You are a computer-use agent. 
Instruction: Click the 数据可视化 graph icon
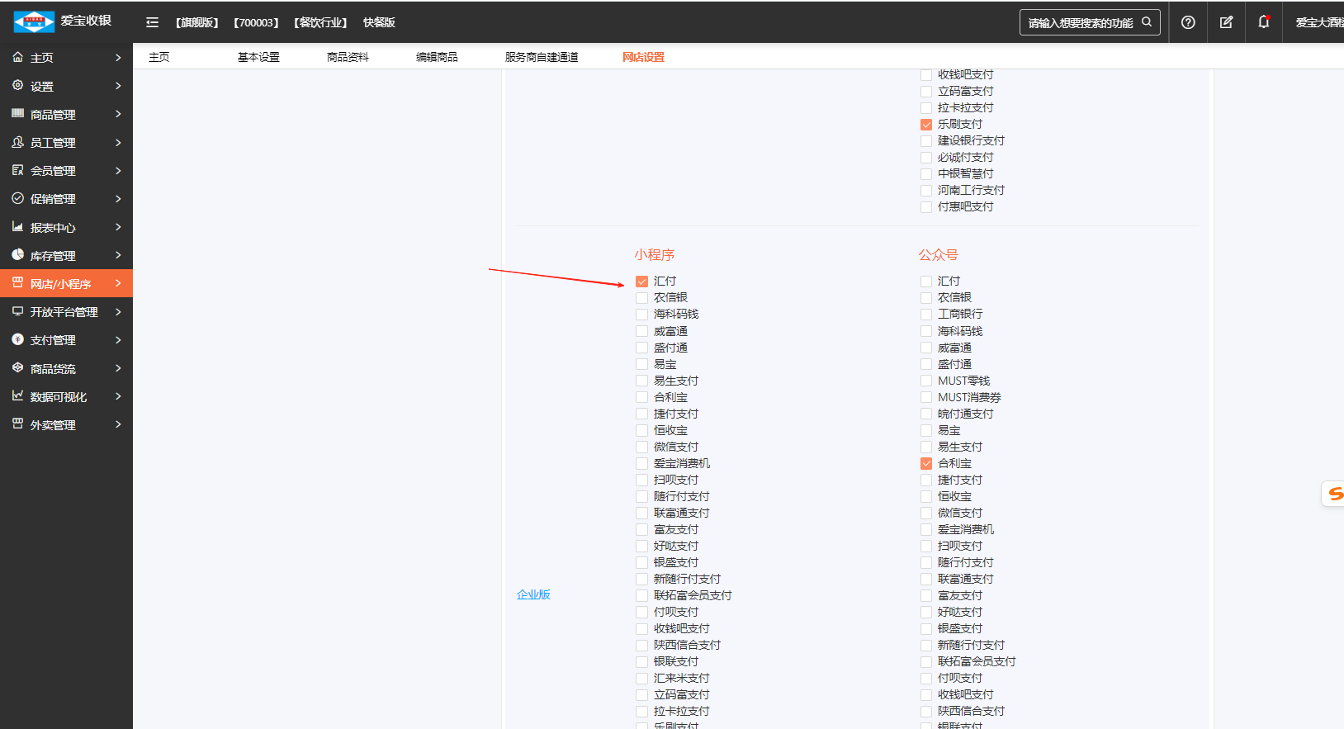click(17, 395)
